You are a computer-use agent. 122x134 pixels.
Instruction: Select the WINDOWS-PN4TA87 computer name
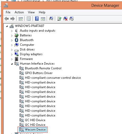[29, 26]
